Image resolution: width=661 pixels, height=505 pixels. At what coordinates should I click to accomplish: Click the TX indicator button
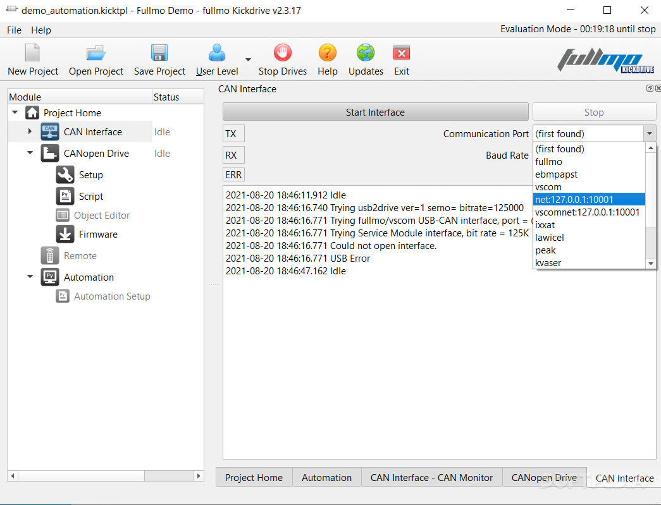[x=233, y=133]
